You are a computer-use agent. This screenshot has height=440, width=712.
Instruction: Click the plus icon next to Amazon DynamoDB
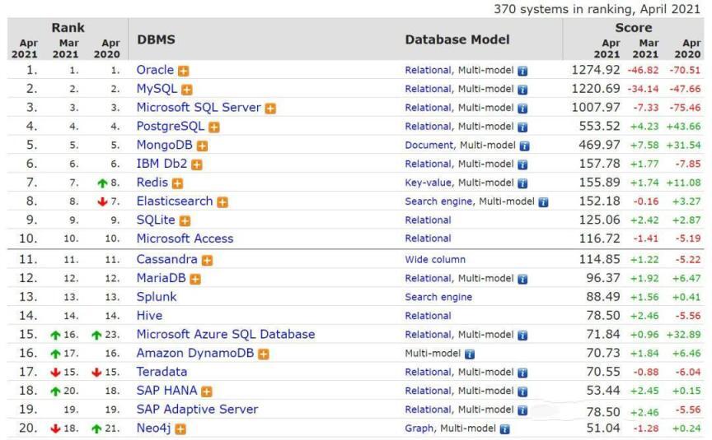pyautogui.click(x=264, y=354)
